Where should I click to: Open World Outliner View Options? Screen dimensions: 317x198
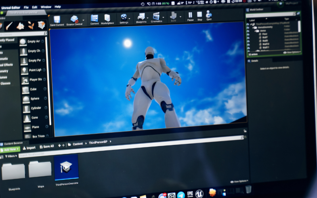click(292, 52)
